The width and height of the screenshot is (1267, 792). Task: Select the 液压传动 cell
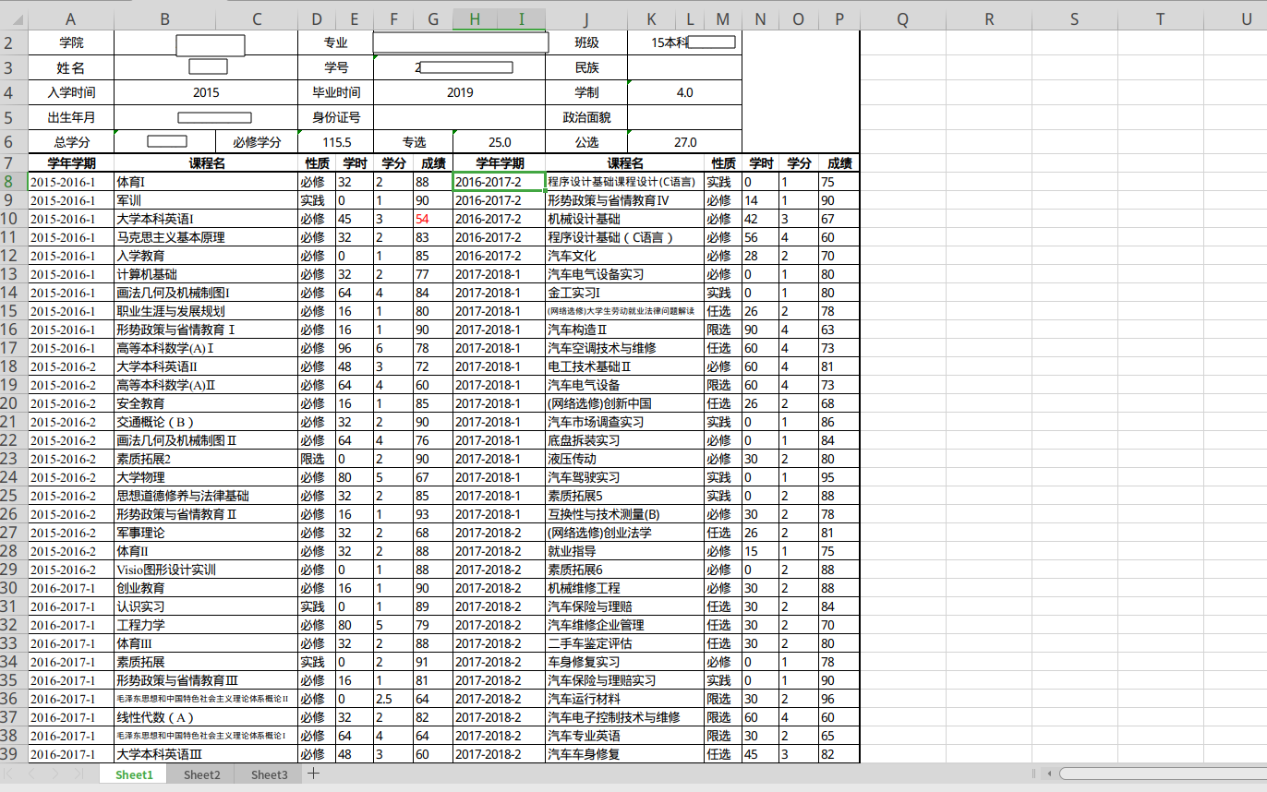[624, 459]
